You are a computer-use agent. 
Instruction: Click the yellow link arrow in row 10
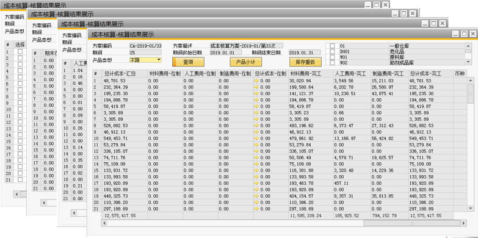(256, 139)
